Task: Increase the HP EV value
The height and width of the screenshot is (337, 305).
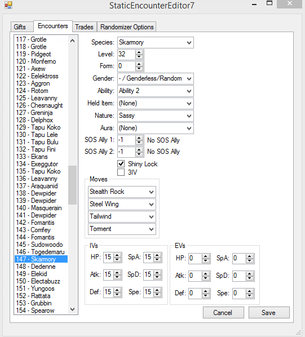Action: click(206, 256)
